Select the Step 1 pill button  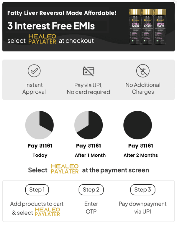(x=37, y=190)
